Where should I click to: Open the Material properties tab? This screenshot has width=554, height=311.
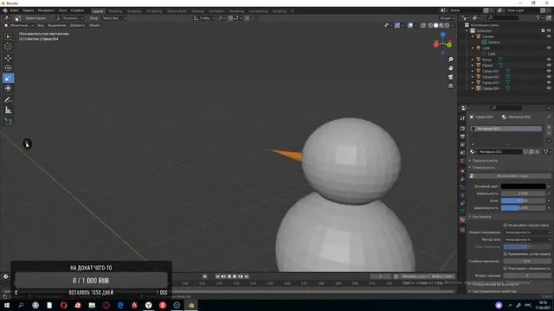[x=462, y=219]
